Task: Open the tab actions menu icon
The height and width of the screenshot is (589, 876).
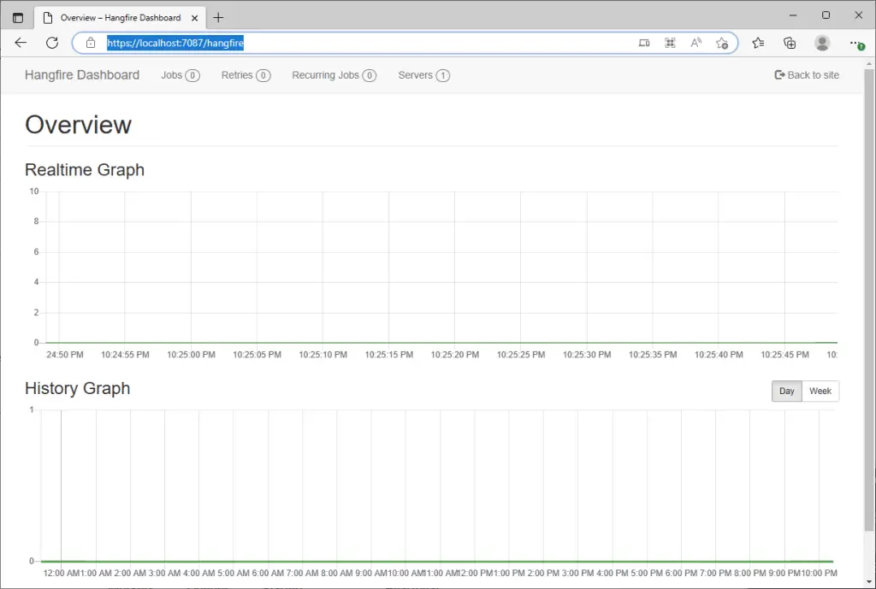Action: (x=18, y=18)
